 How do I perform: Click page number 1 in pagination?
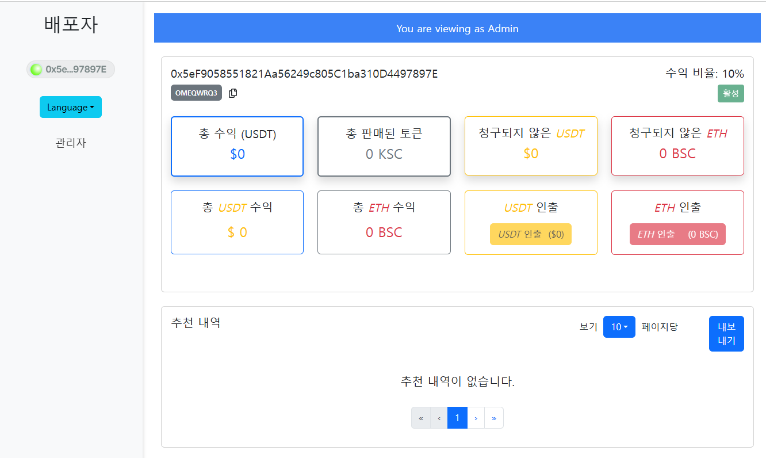[457, 418]
